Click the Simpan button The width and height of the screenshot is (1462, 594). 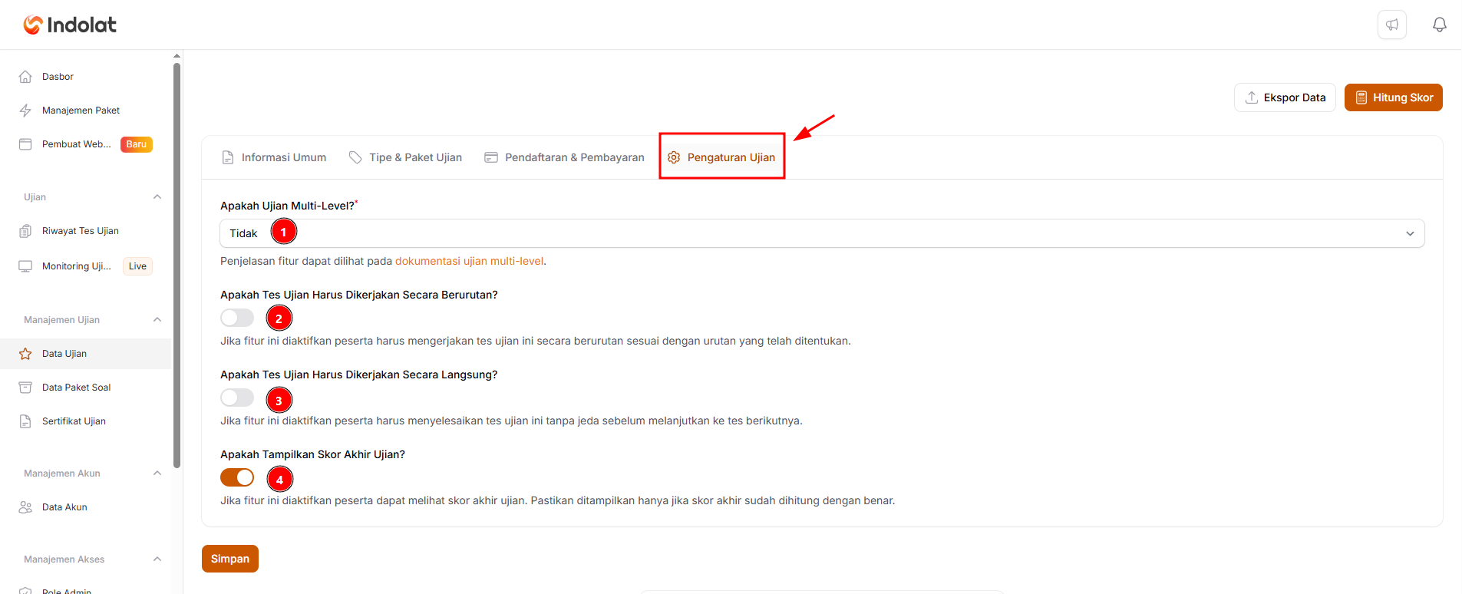click(x=230, y=559)
